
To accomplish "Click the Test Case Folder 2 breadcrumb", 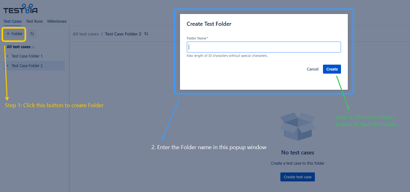I will pos(123,34).
